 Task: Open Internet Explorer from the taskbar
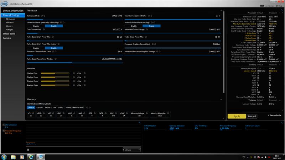click(x=31, y=157)
